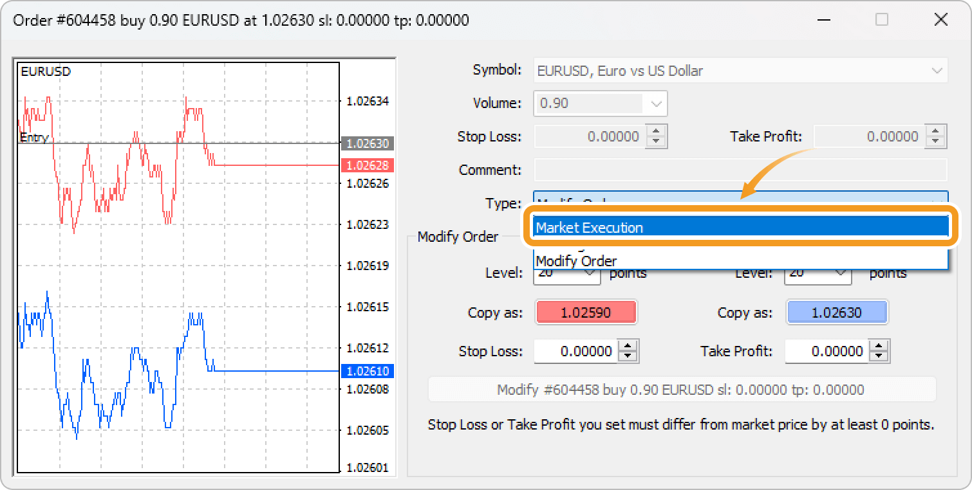Click the 1.02634 price axis label
The height and width of the screenshot is (490, 972).
(368, 101)
